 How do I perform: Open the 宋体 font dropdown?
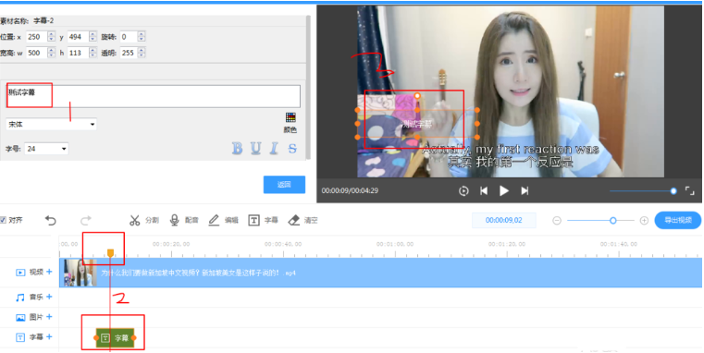[x=51, y=124]
